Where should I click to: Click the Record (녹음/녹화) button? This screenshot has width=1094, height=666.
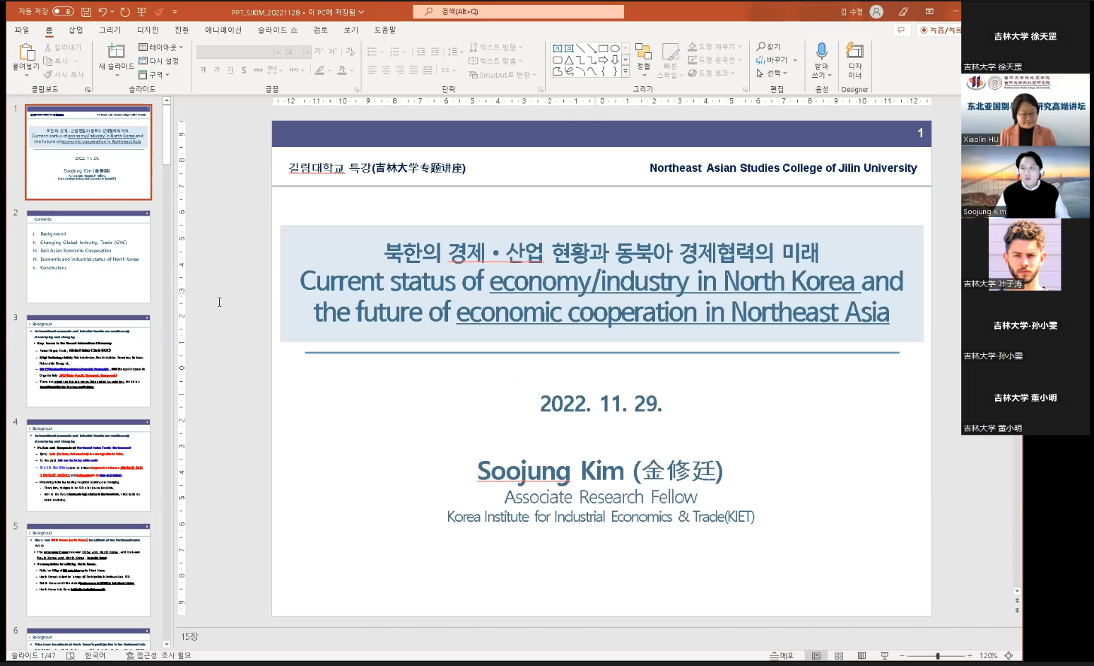[x=939, y=30]
